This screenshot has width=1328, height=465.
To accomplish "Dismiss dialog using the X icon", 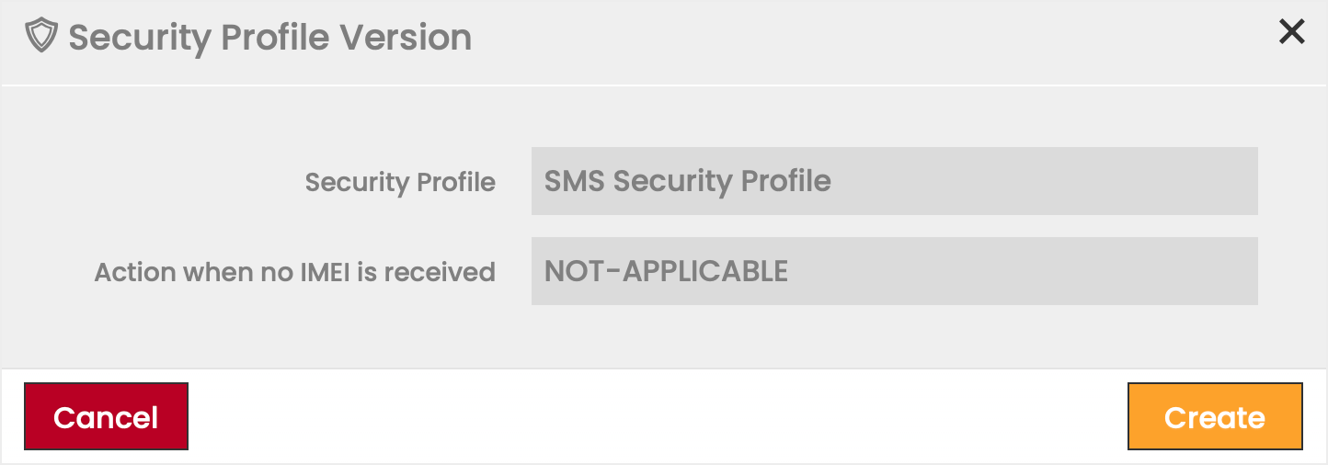I will tap(1291, 32).
